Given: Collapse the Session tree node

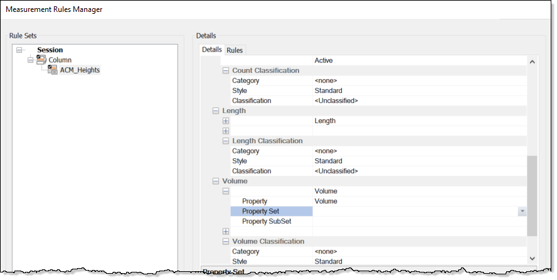Looking at the screenshot, I should [x=19, y=50].
